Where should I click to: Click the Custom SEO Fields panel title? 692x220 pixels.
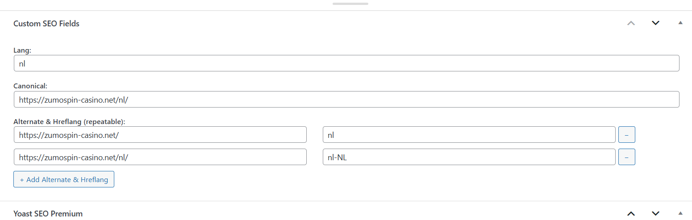click(46, 24)
